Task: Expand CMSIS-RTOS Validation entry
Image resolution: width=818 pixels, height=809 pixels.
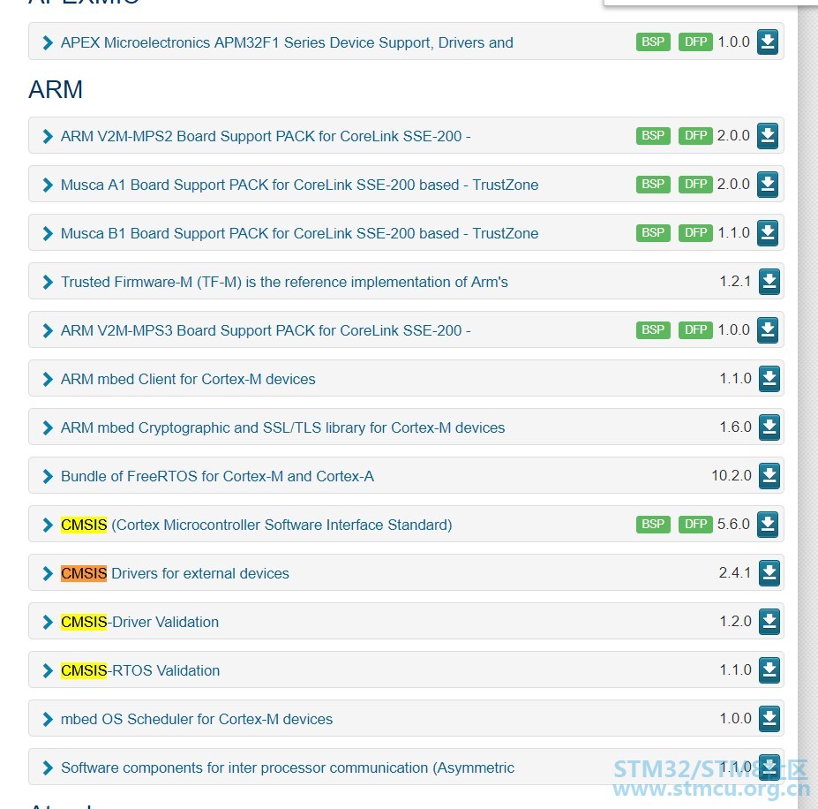Action: coord(48,670)
